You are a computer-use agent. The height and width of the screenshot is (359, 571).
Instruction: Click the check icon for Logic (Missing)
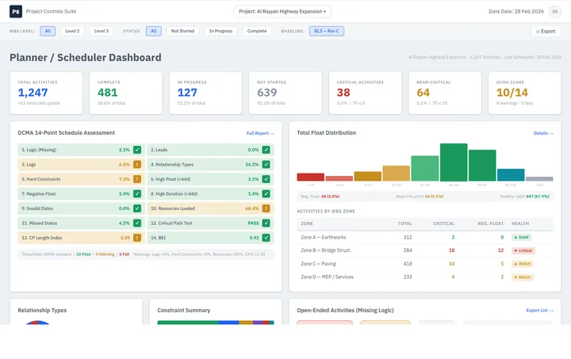137,150
